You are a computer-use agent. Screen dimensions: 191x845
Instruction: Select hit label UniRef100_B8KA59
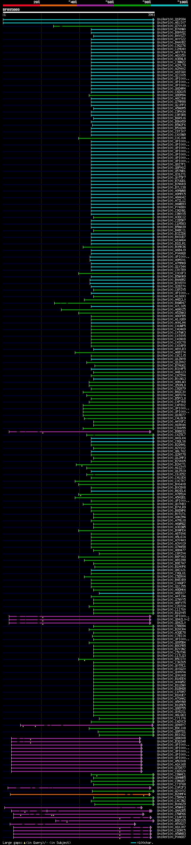[x=171, y=121]
